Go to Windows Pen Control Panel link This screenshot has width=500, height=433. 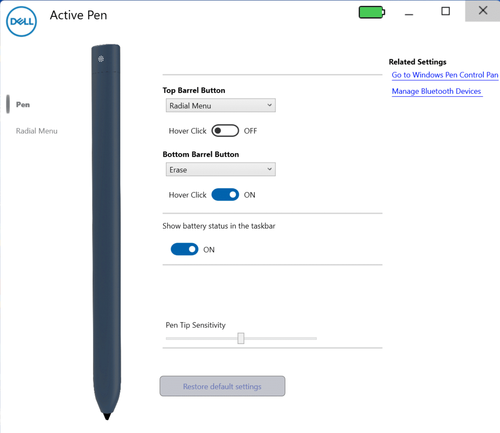445,75
